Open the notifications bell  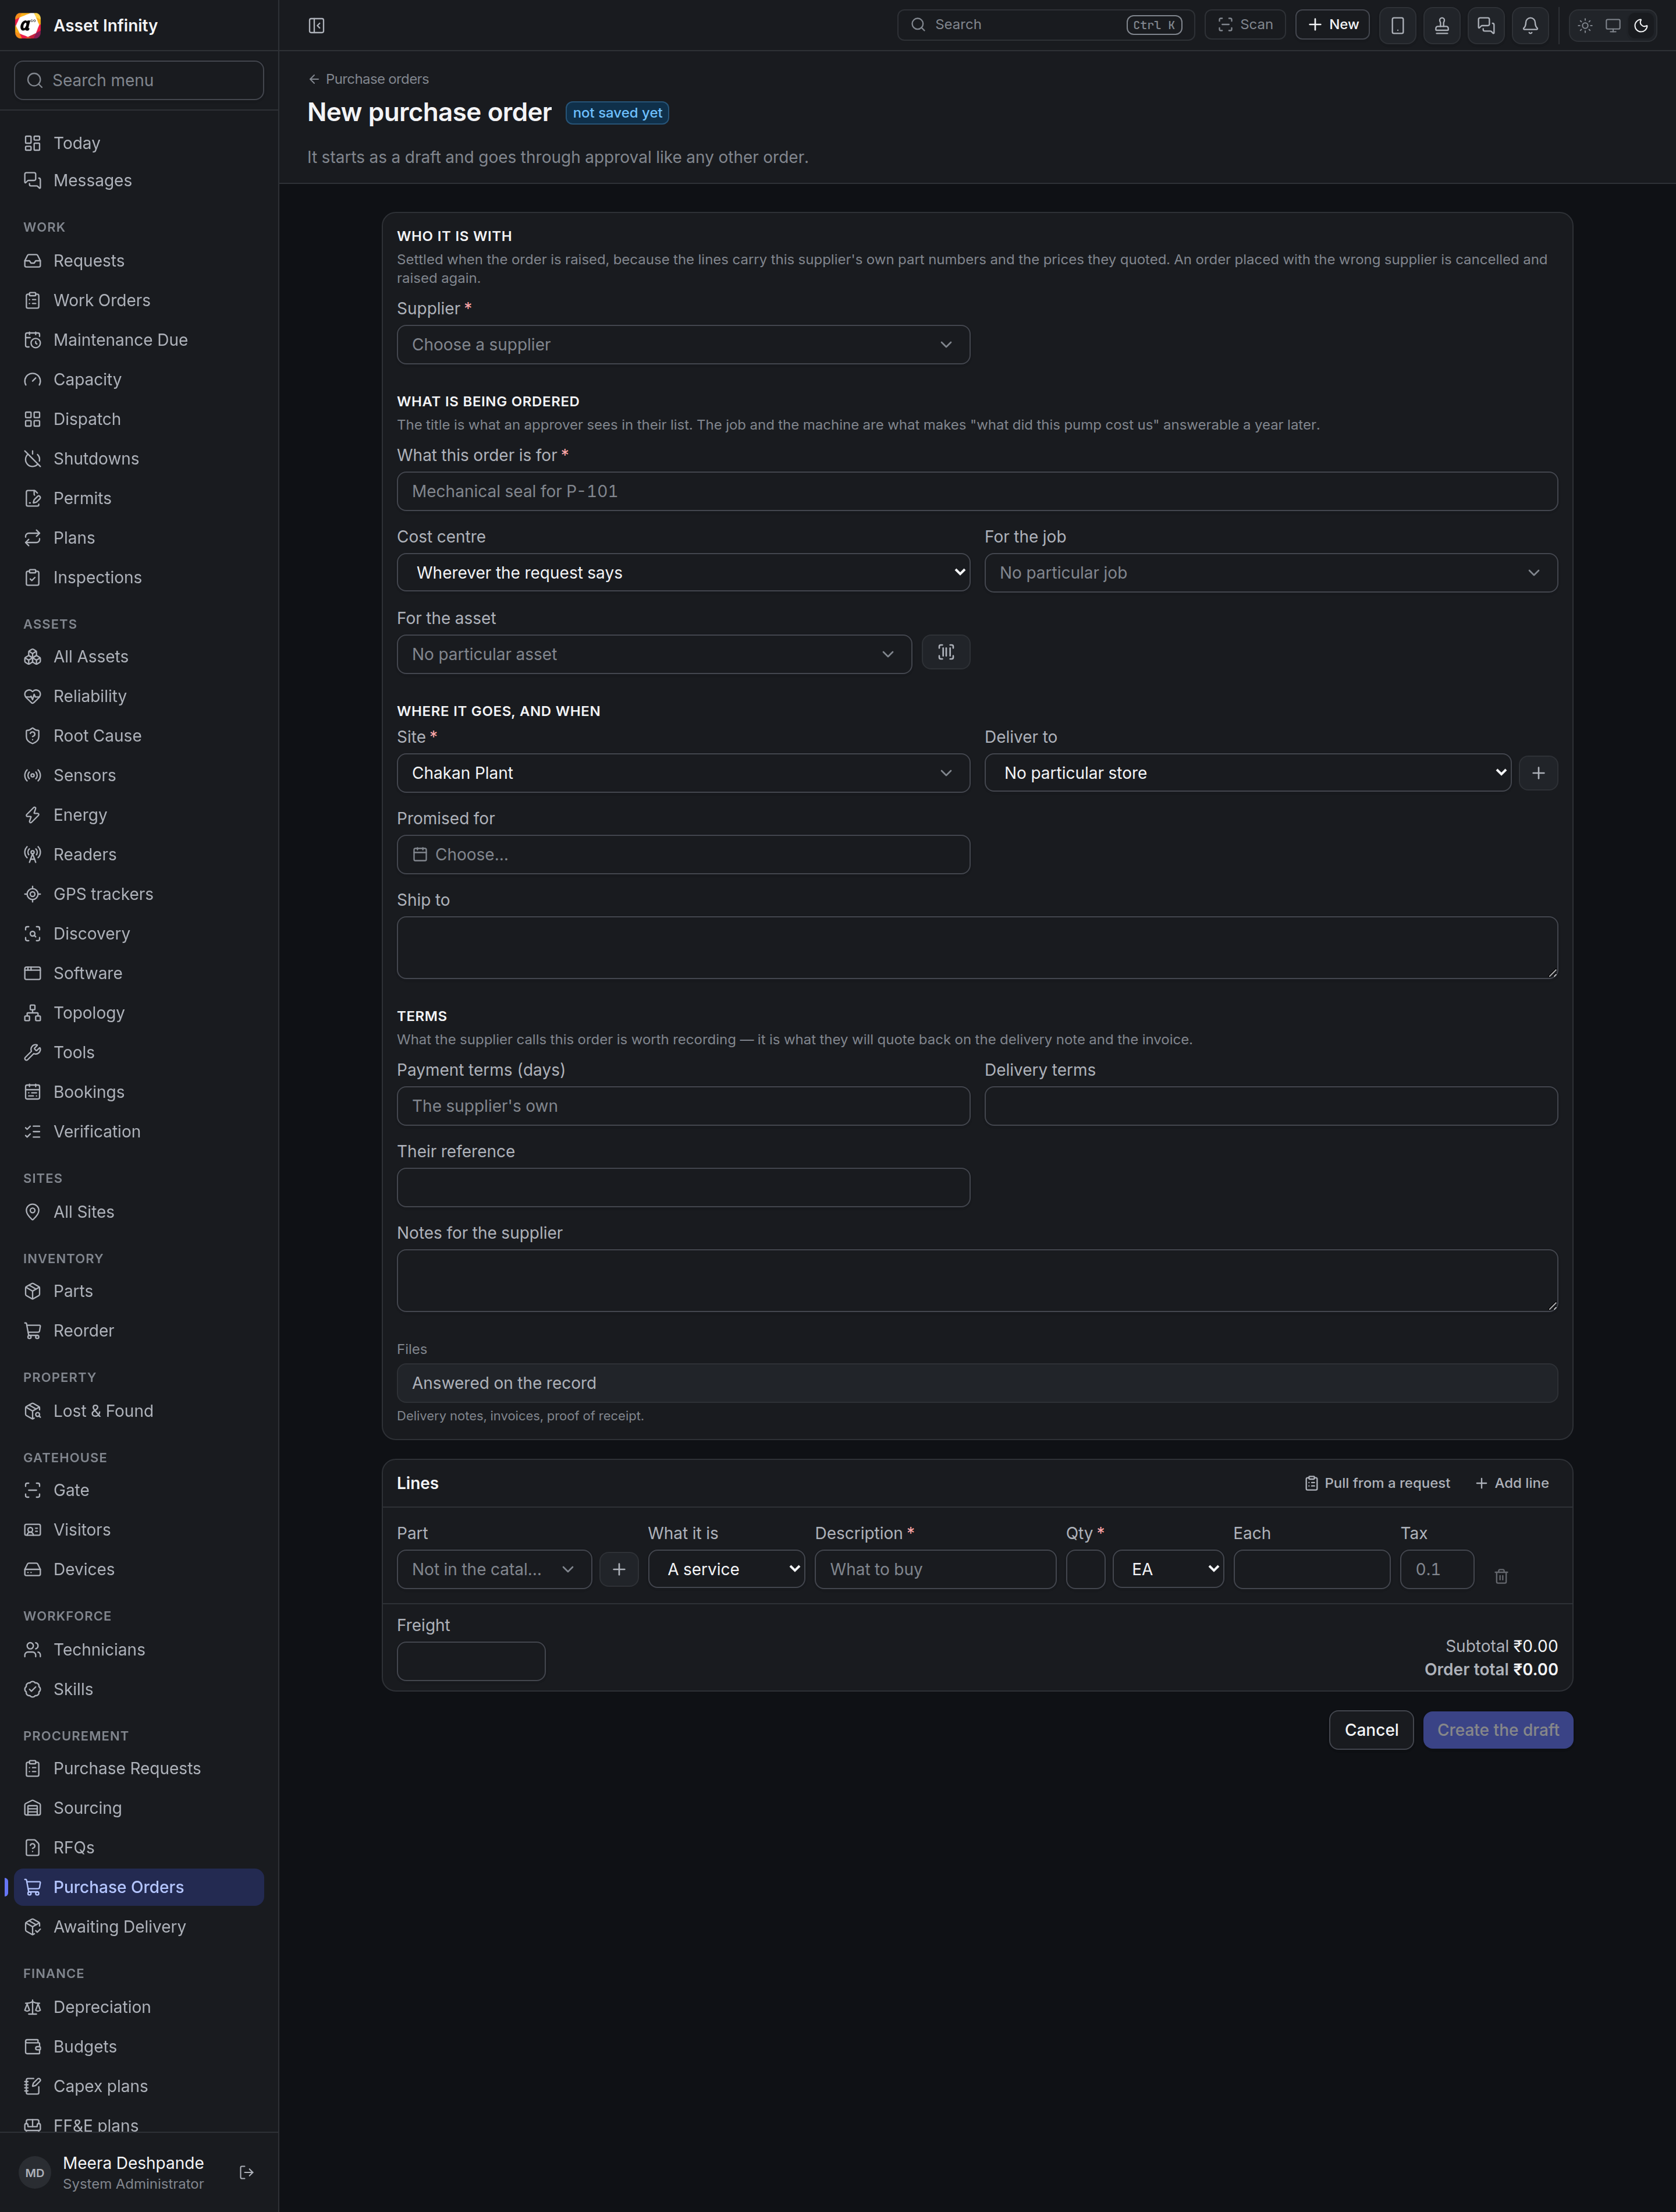tap(1530, 25)
